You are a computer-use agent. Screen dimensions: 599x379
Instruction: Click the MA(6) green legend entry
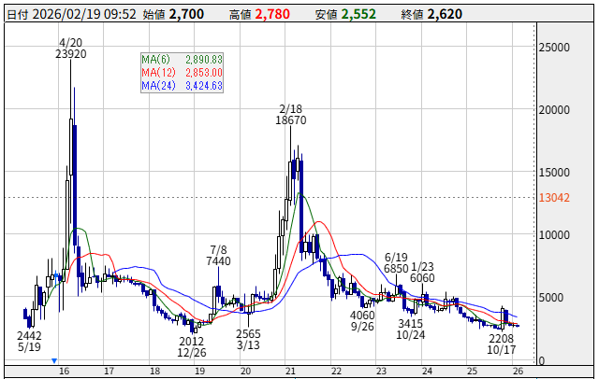point(168,60)
